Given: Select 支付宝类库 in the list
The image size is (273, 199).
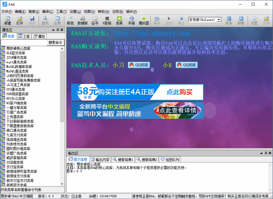Looking at the screenshot, I should (15, 167).
